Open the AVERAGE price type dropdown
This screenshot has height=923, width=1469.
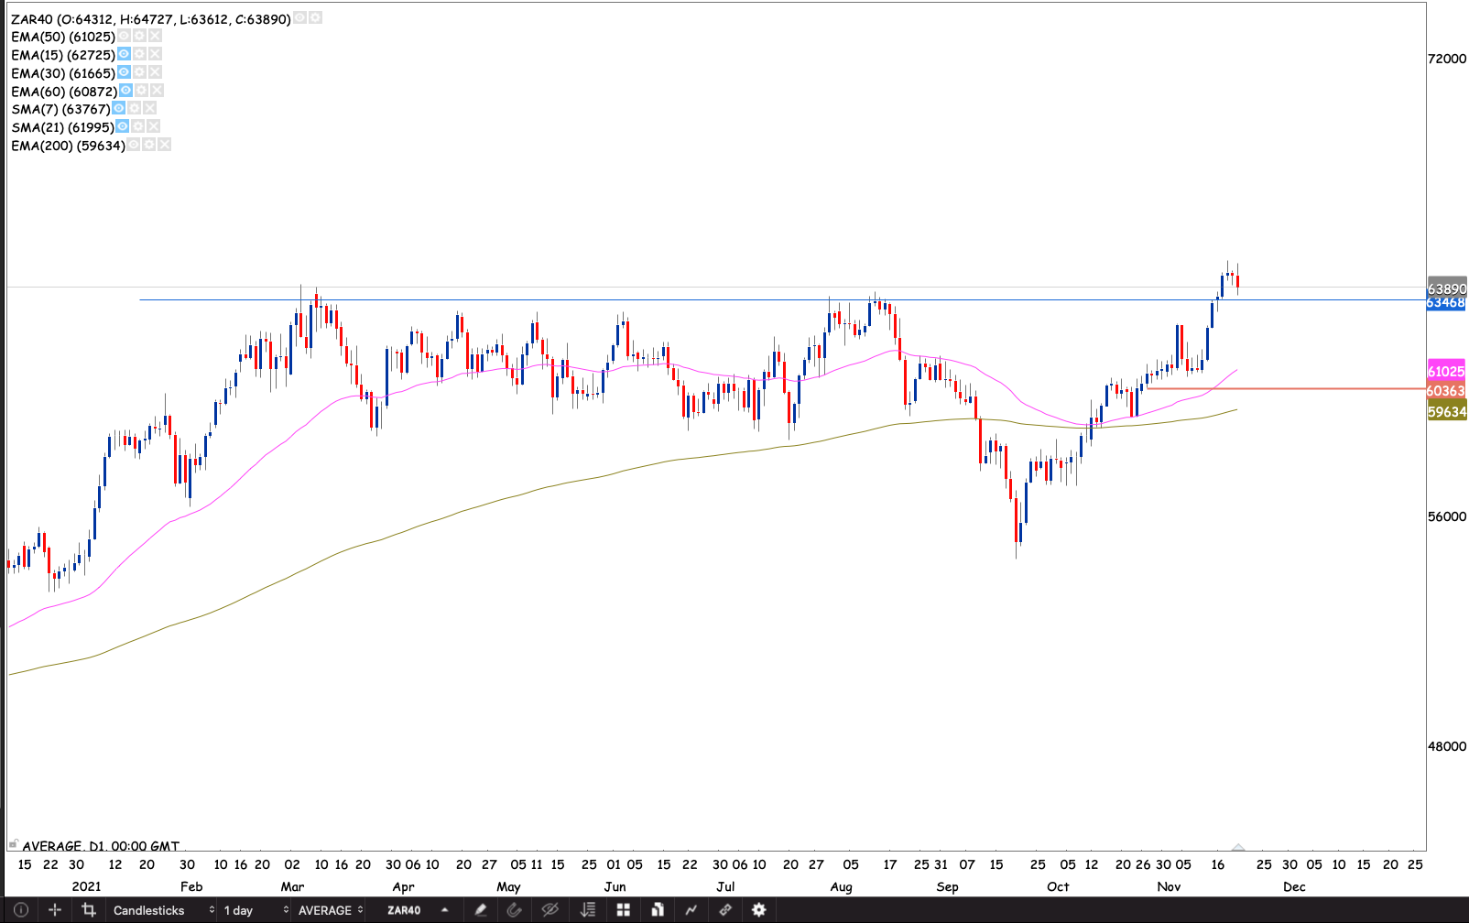[x=331, y=910]
